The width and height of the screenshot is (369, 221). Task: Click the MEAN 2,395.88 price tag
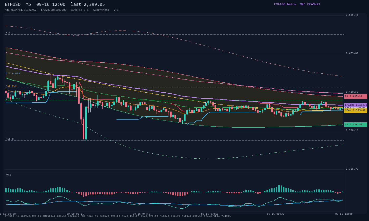356,110
